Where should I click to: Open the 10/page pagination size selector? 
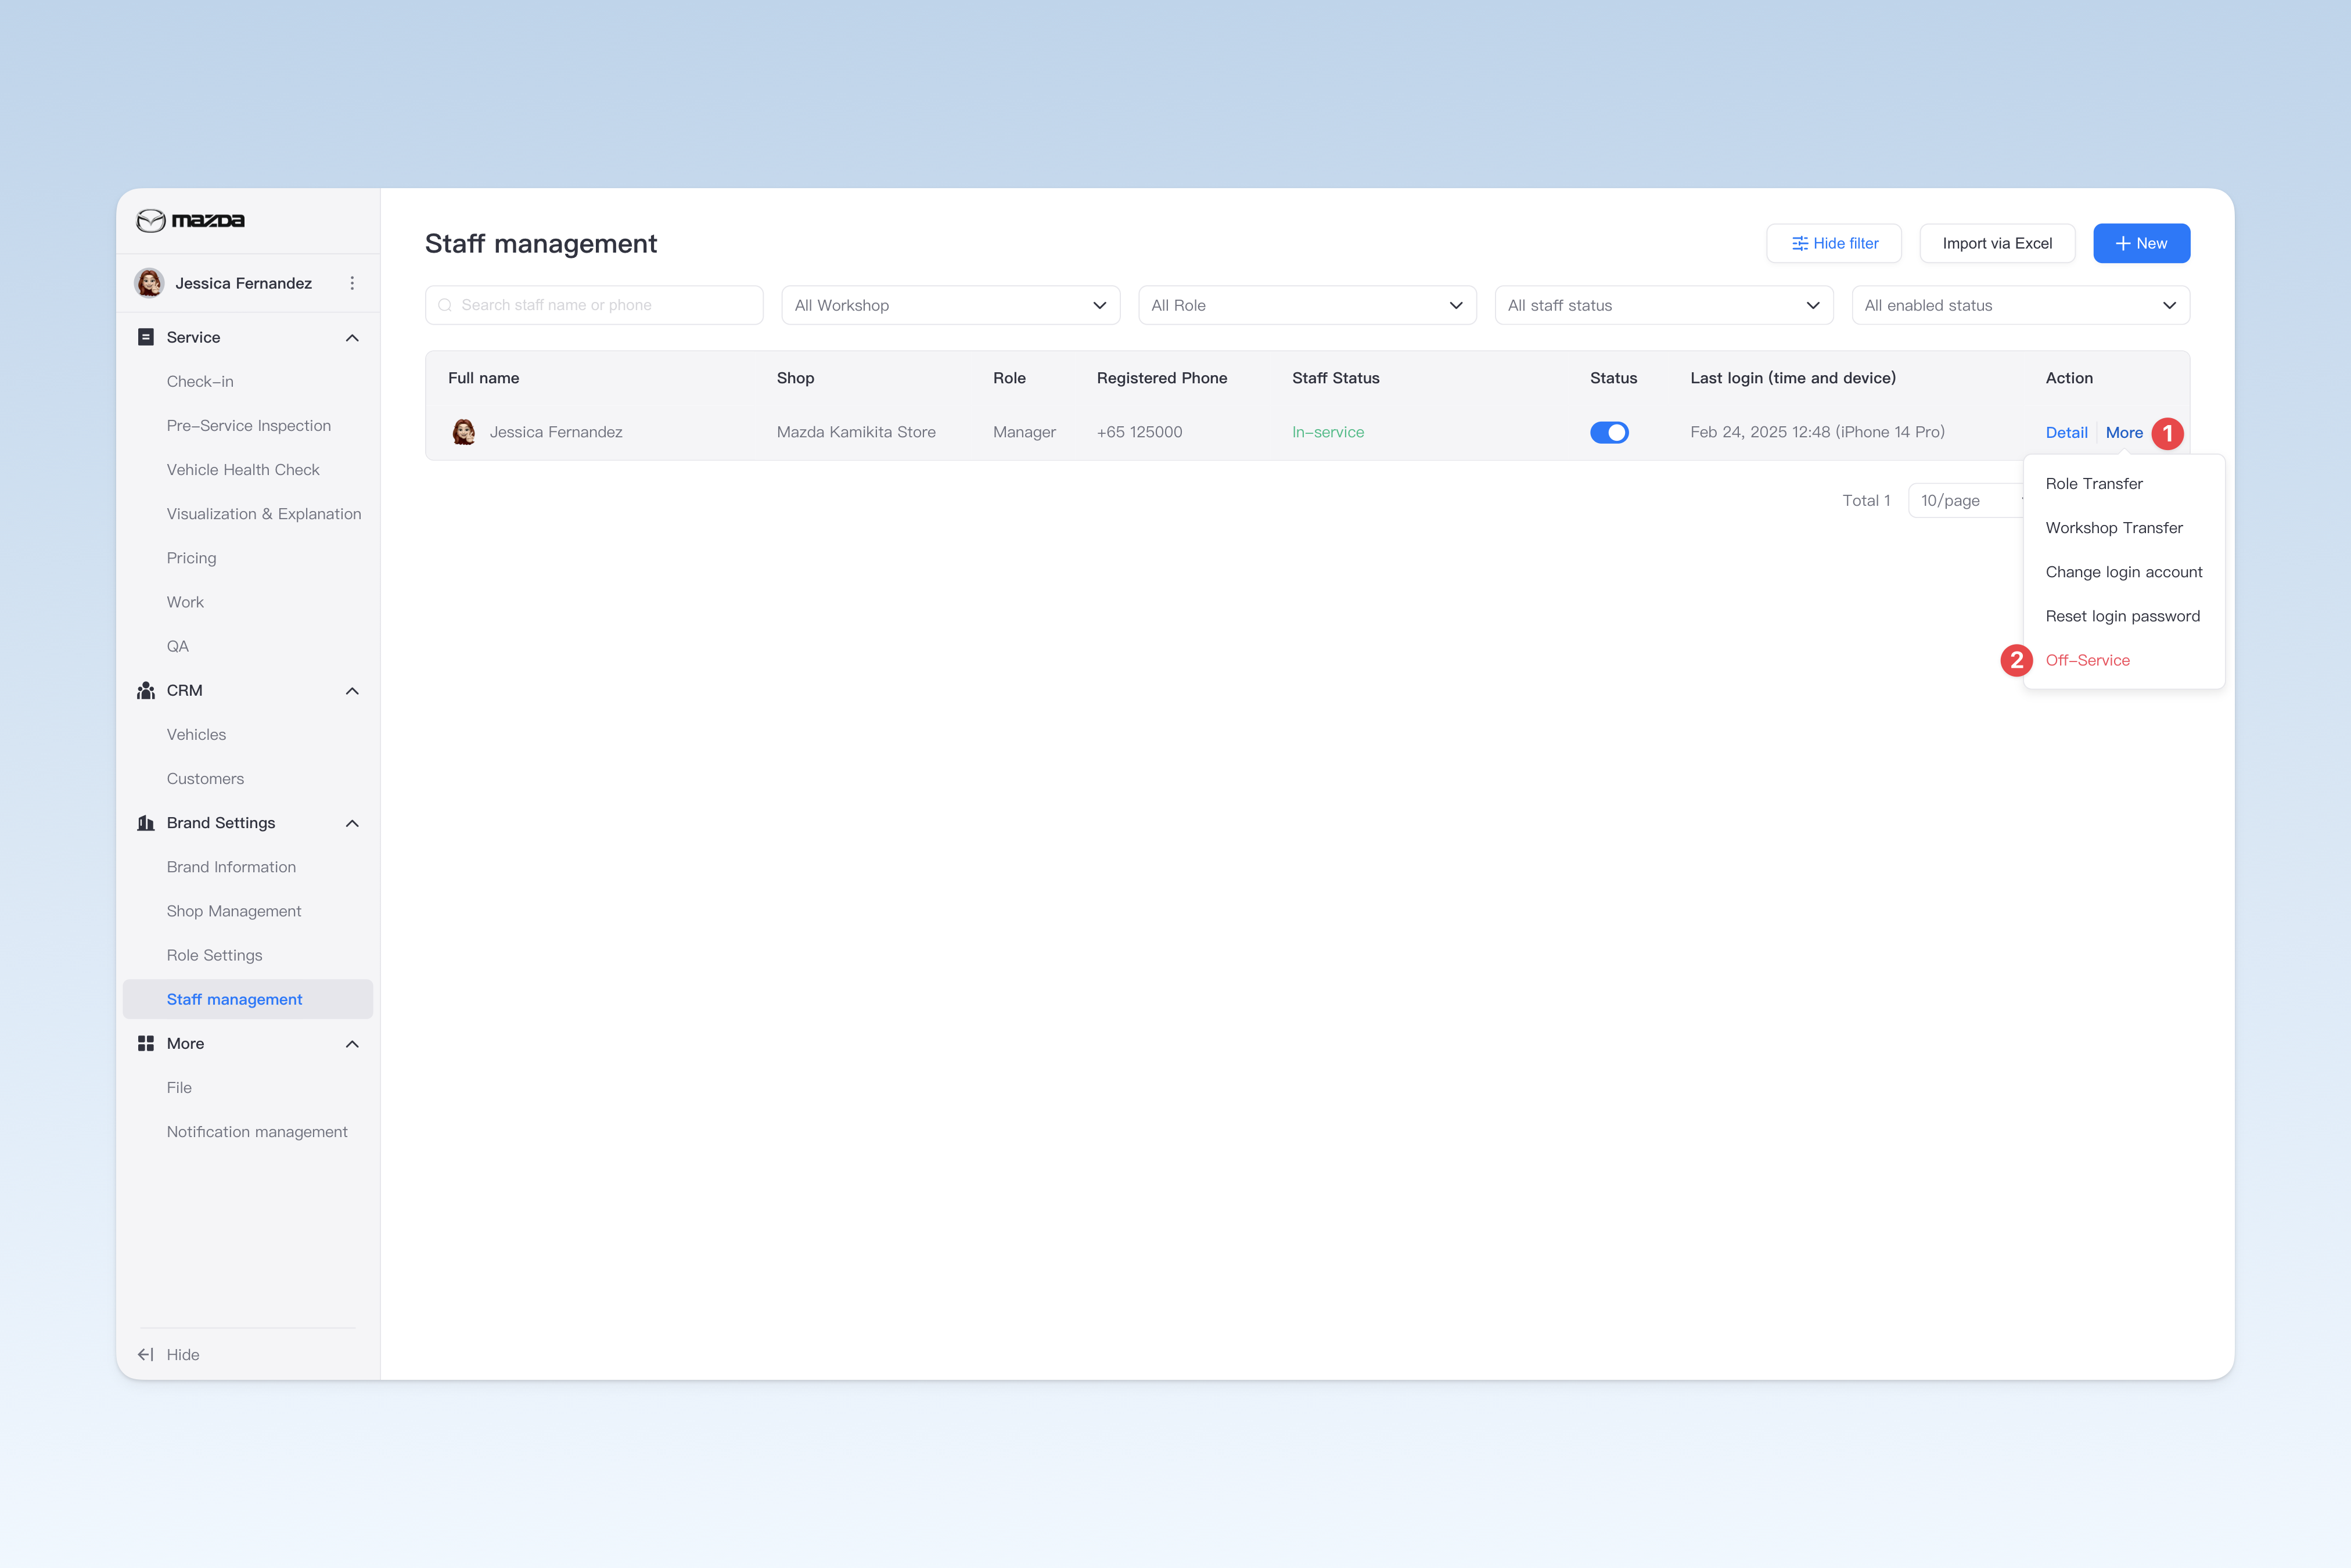click(1966, 500)
